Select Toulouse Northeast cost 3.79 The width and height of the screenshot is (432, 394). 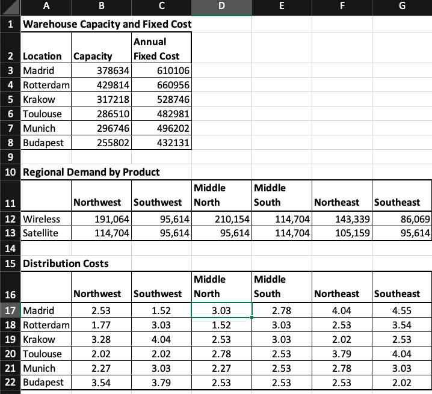342,354
